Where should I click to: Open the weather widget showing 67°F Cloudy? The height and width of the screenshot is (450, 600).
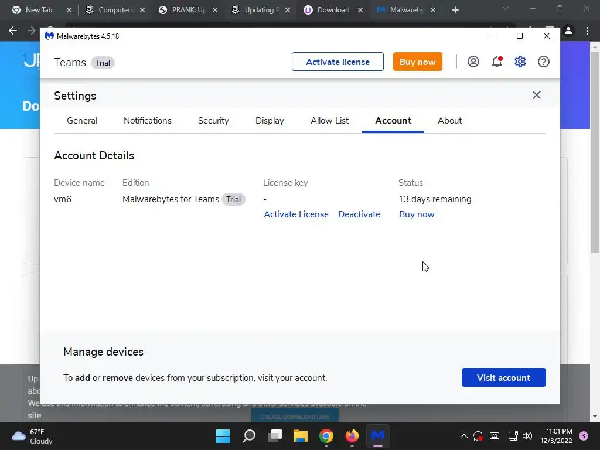pos(32,436)
